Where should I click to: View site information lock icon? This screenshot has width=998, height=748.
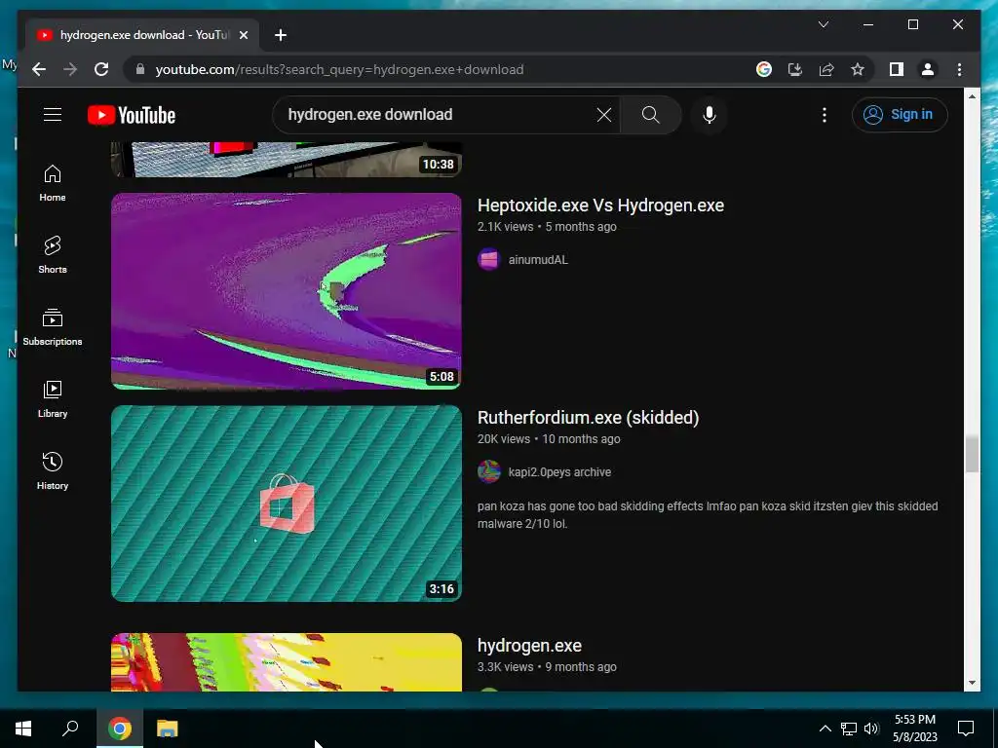tap(140, 69)
